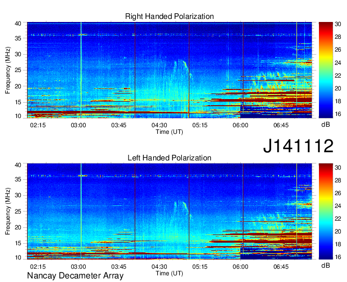Click the dark red top of the upper colorbar
This screenshot has height=282, width=347.
point(326,25)
